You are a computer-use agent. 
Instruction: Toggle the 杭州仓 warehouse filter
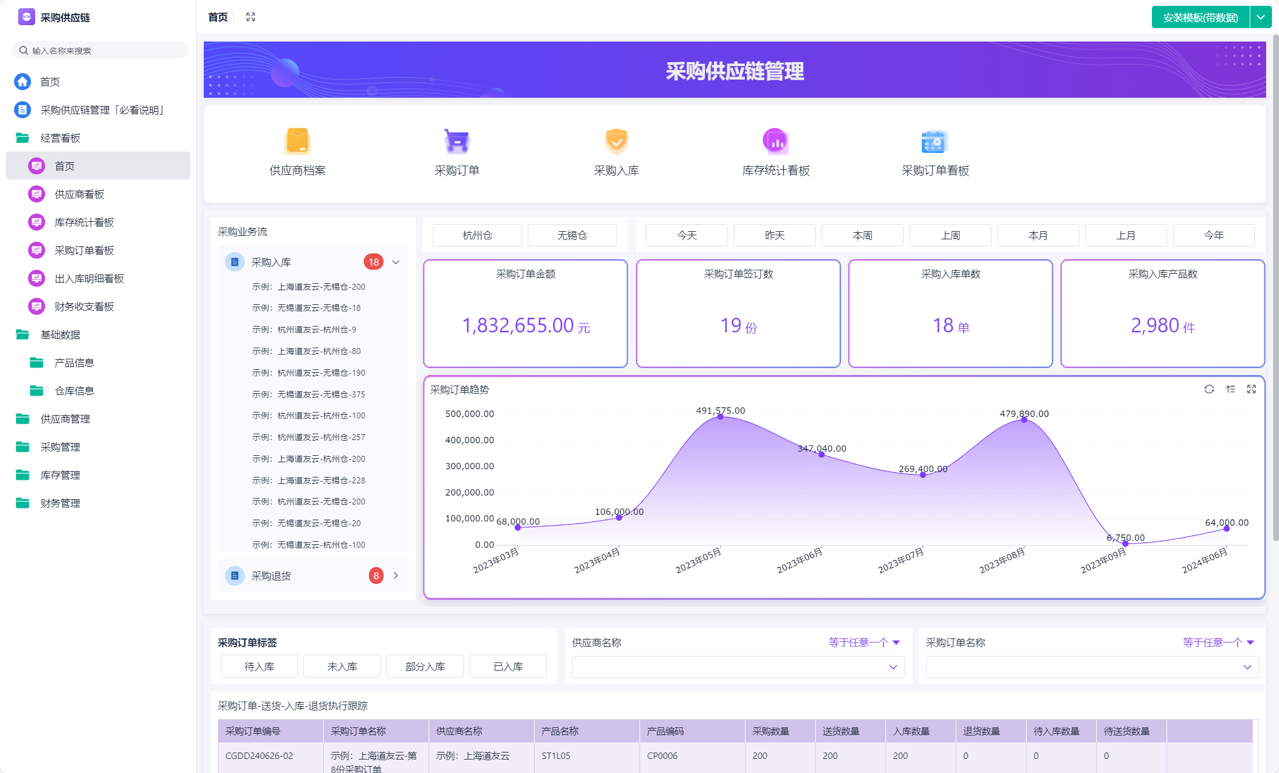point(477,235)
